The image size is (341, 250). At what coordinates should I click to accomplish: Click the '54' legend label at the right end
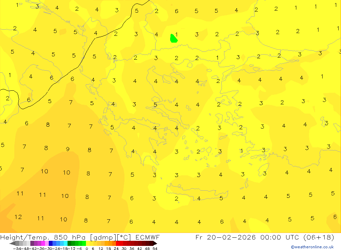(x=155, y=249)
